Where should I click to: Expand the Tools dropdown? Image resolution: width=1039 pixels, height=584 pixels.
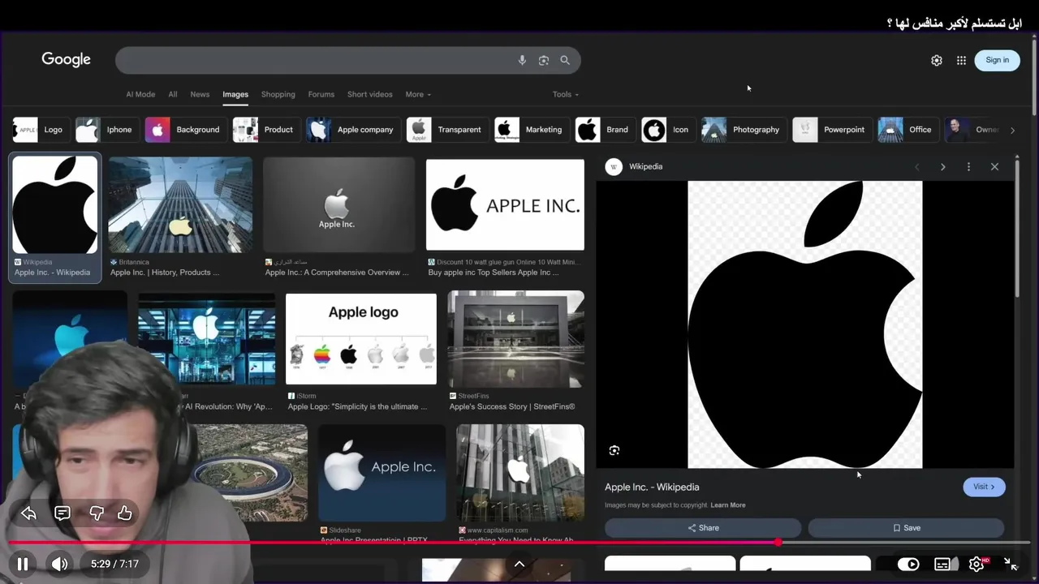click(x=566, y=94)
